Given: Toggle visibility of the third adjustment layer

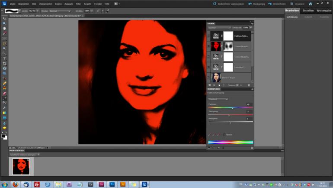Looking at the screenshot, I should [208, 57].
